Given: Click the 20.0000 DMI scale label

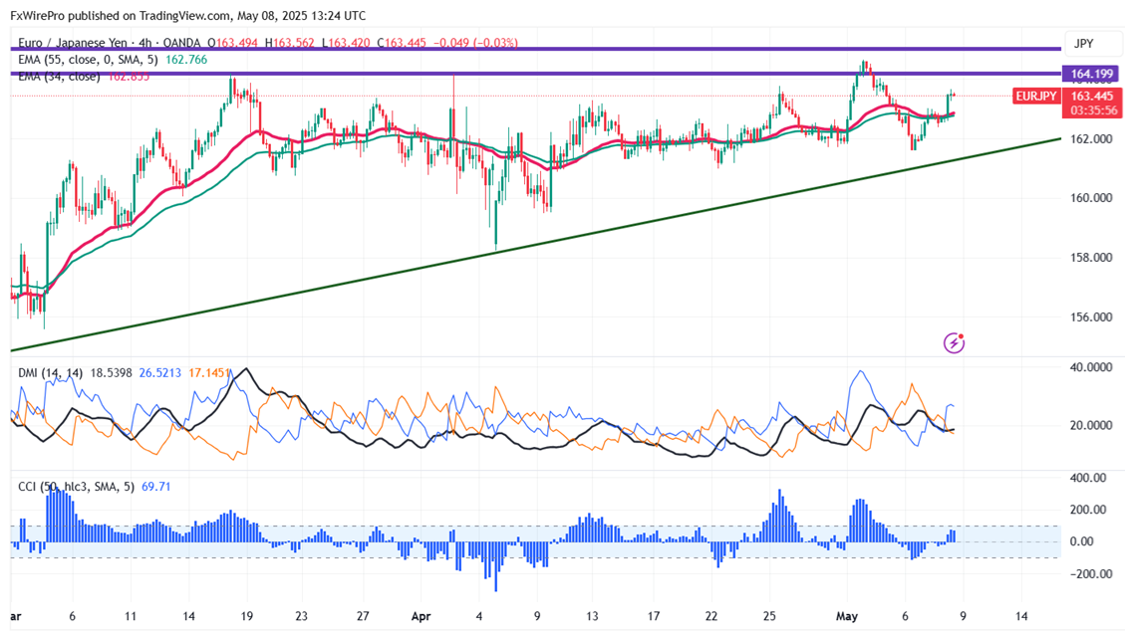Looking at the screenshot, I should (x=1091, y=425).
